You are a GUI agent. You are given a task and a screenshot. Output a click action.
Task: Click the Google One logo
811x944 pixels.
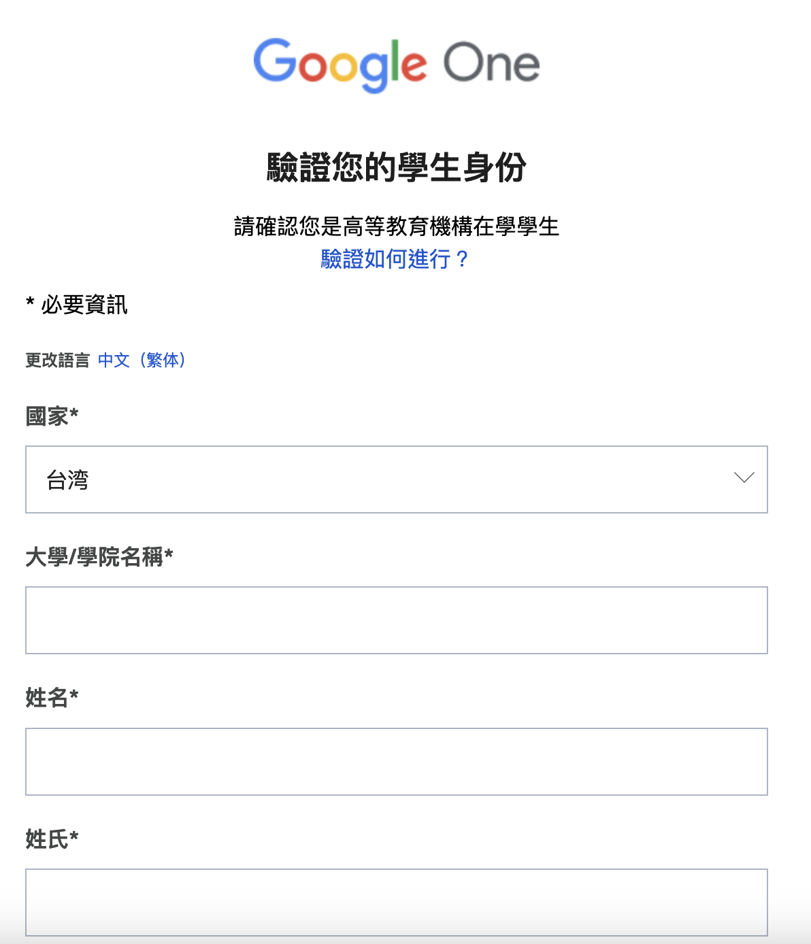[x=396, y=64]
